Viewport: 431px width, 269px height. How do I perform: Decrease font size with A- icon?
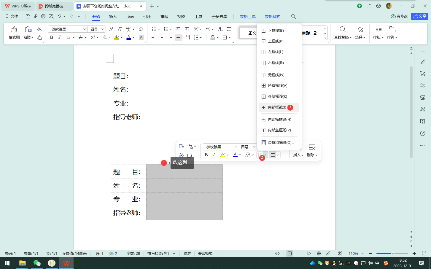(120, 29)
